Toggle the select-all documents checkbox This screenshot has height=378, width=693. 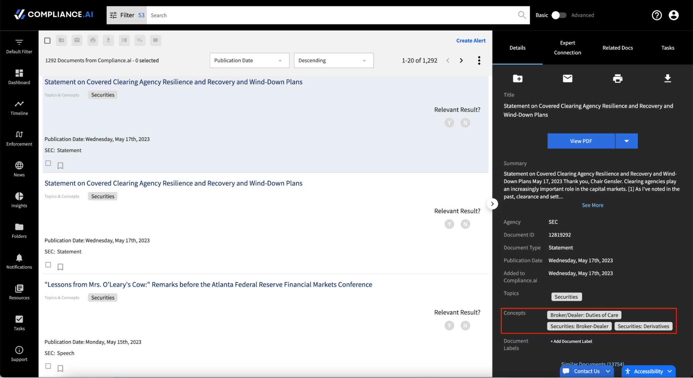[47, 40]
